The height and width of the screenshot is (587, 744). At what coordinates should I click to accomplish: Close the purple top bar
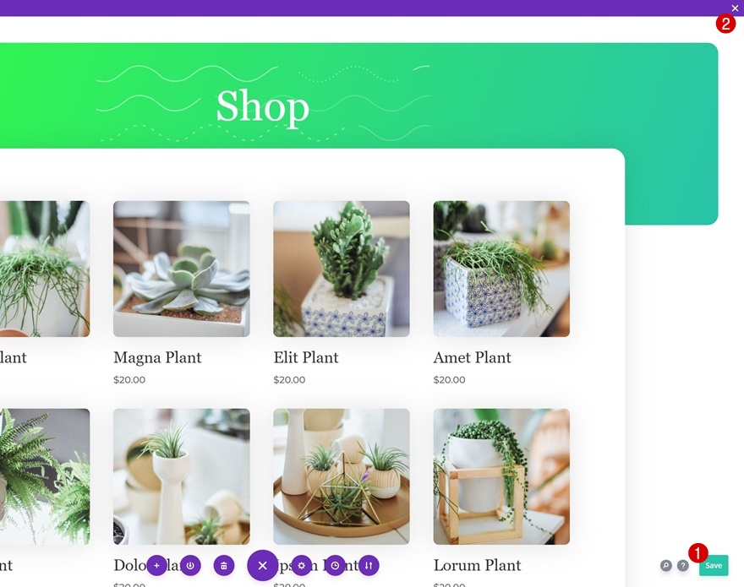(x=735, y=8)
